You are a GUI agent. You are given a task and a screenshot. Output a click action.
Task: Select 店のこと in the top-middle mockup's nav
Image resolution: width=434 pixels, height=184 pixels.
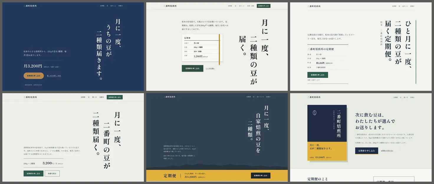pyautogui.click(x=242, y=6)
